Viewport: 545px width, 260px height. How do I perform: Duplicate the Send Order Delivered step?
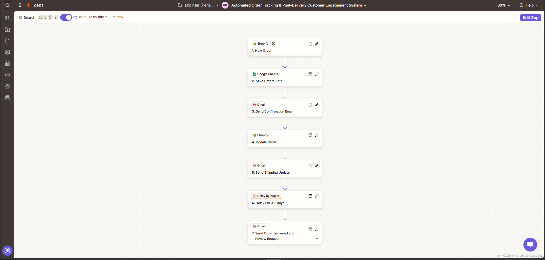[310, 229]
